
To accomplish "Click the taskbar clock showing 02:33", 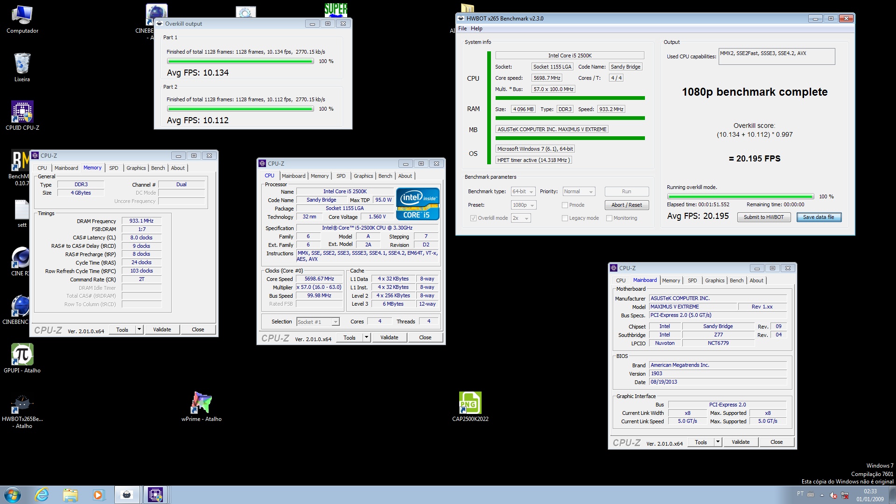I will tap(870, 495).
